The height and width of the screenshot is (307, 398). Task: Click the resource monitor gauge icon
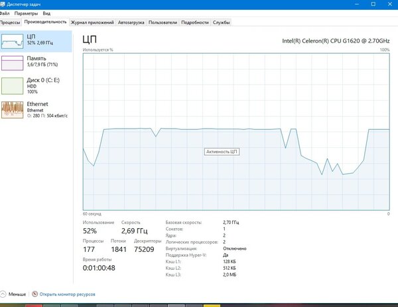coord(34,294)
